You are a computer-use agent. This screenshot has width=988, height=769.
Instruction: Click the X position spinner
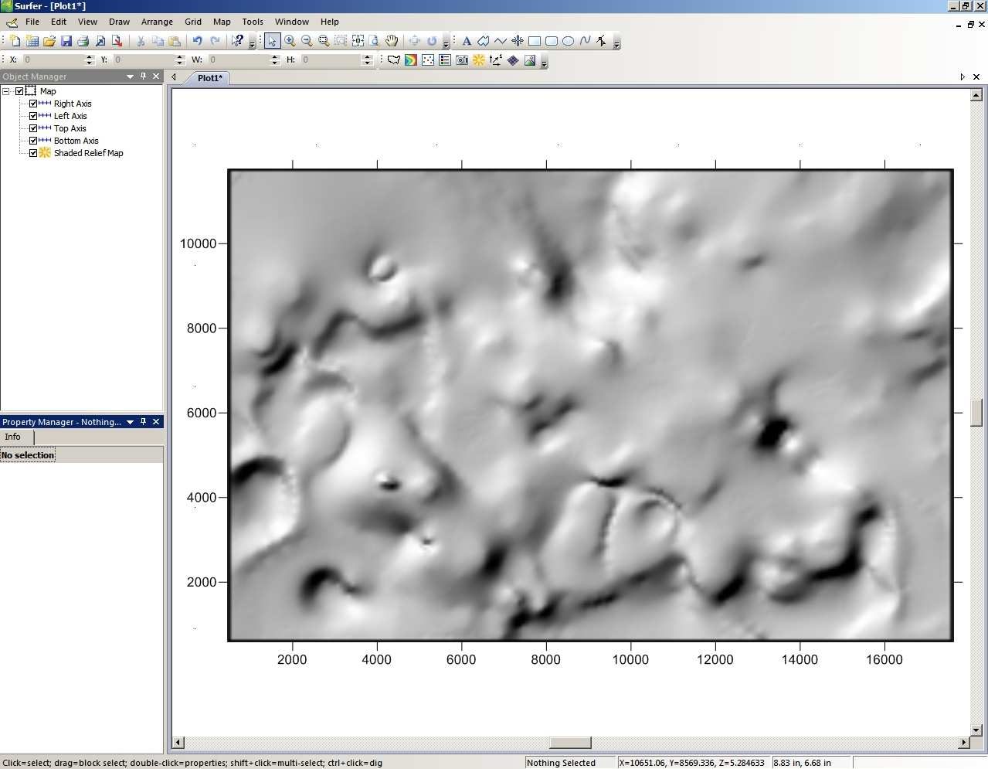(x=90, y=60)
